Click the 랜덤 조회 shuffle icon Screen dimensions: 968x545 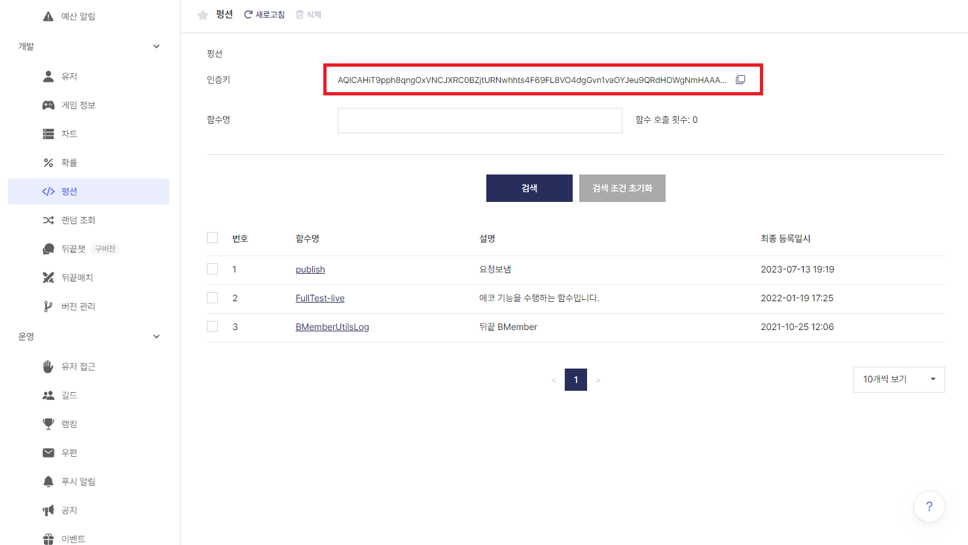click(48, 220)
